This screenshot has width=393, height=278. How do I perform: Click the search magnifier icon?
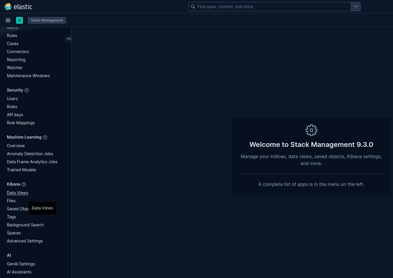click(x=193, y=7)
